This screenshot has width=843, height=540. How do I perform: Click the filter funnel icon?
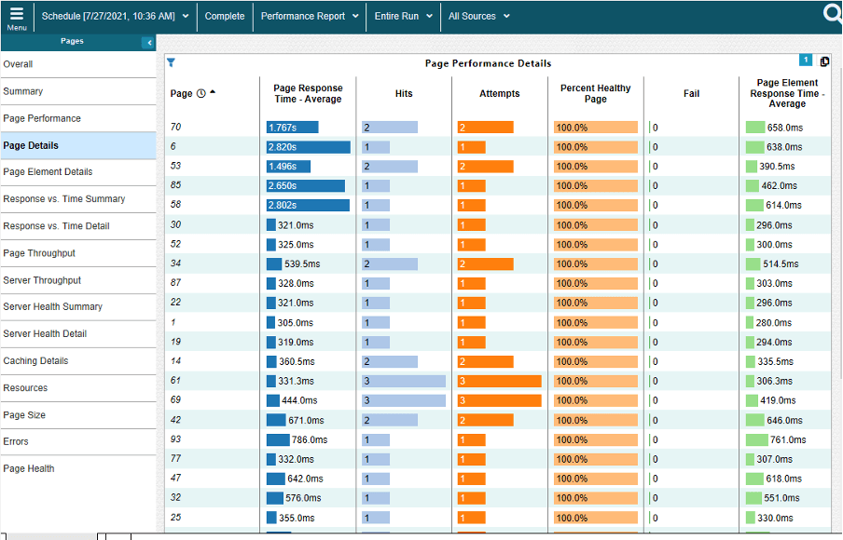tap(171, 62)
